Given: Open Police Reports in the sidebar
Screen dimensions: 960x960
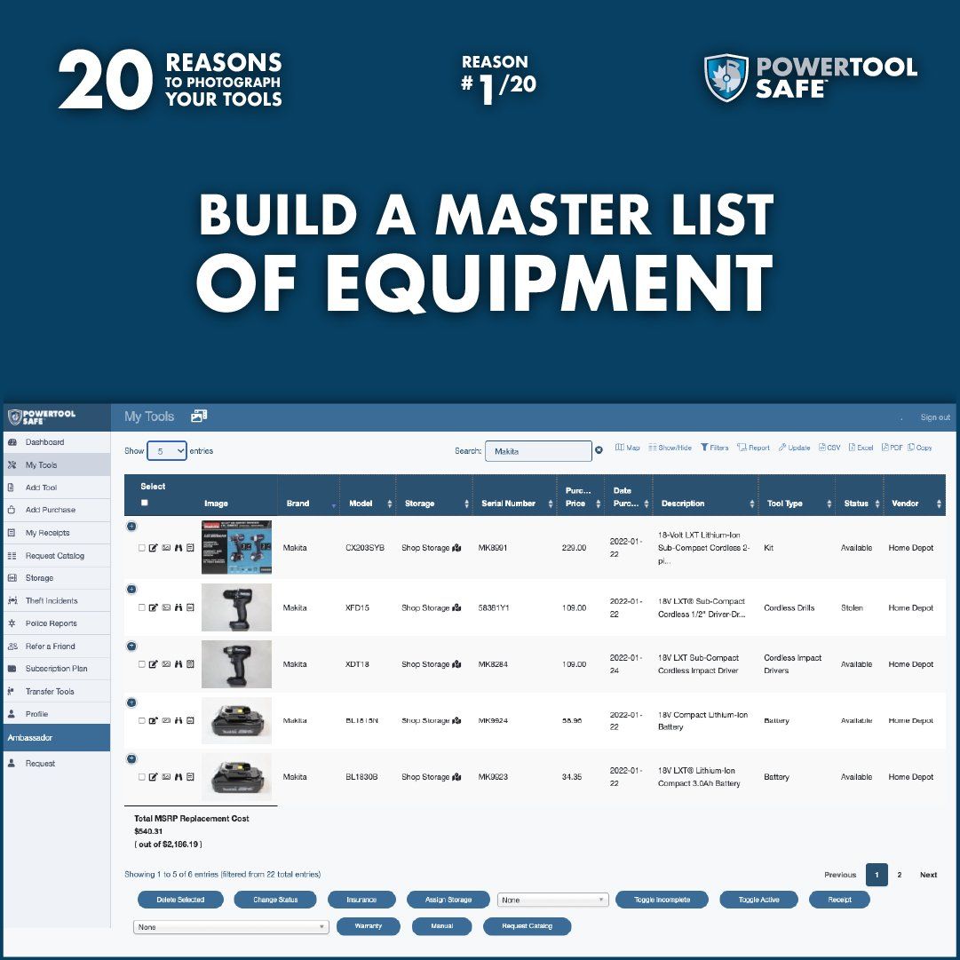Looking at the screenshot, I should tap(56, 623).
